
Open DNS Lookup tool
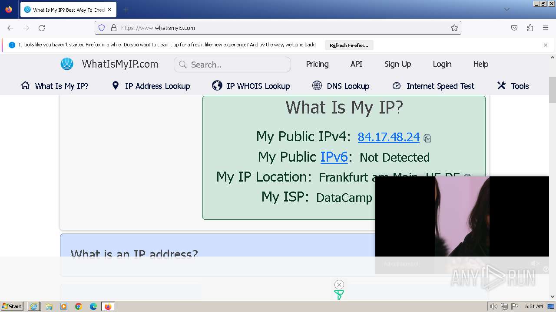pos(341,86)
